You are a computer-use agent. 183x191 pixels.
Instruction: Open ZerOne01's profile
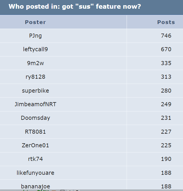[35, 145]
